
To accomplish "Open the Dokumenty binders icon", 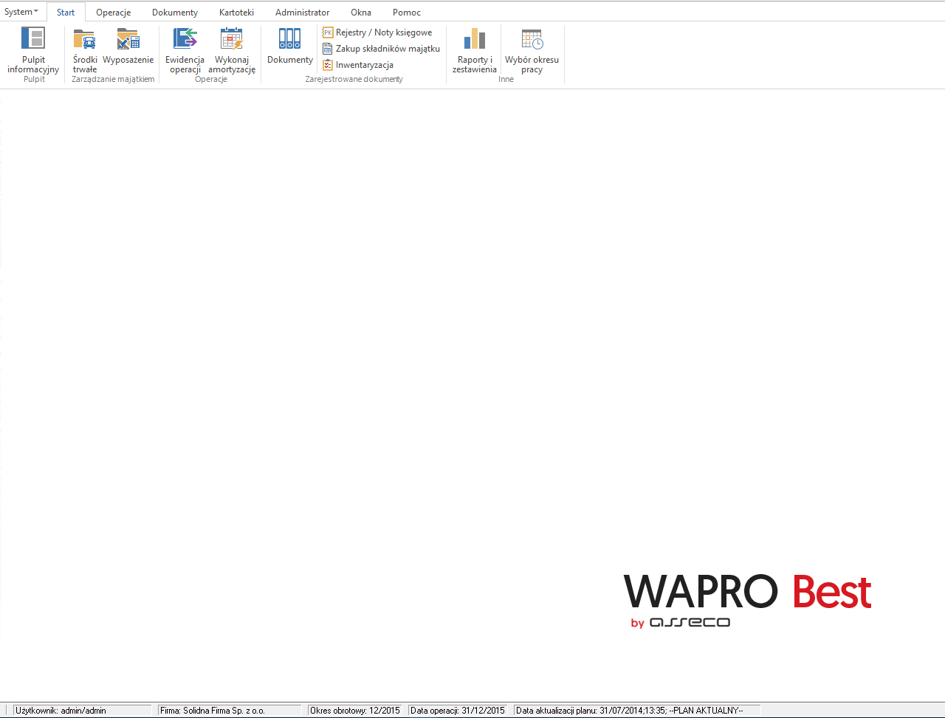I will [289, 38].
